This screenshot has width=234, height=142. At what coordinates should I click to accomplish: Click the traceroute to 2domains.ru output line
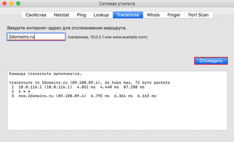coord(90,83)
